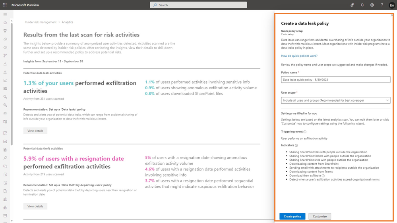Image resolution: width=397 pixels, height=223 pixels.
Task: Click 'Insights from September 15 - September 28'
Action: [53, 62]
